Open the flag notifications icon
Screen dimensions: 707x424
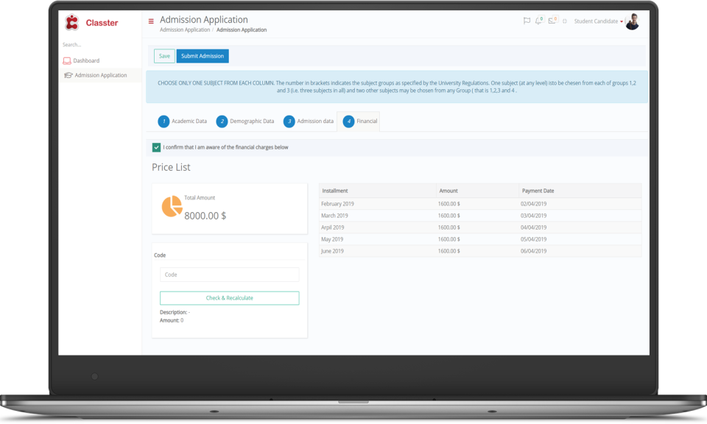(x=527, y=21)
